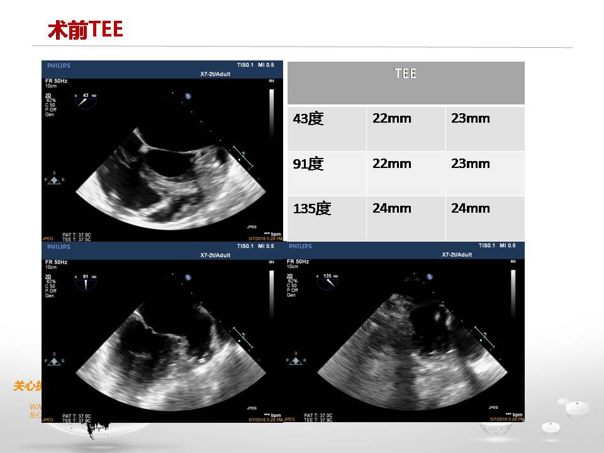The image size is (604, 453).
Task: Select 23mm cell in the 43度 row
Action: [485, 128]
